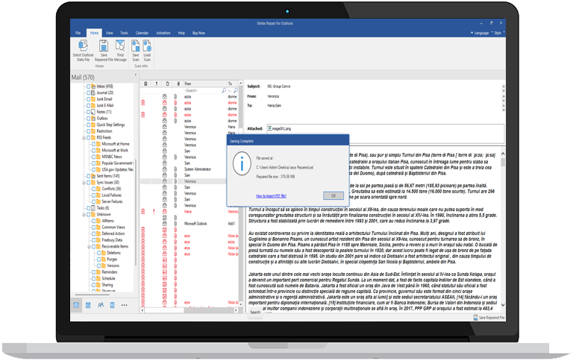576x364 pixels.
Task: Tick the Sent Items (145) checkbox
Action: point(88,176)
